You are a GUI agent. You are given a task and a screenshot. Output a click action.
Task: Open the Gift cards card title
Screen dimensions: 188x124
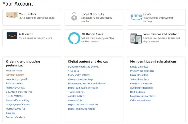pos(26,34)
